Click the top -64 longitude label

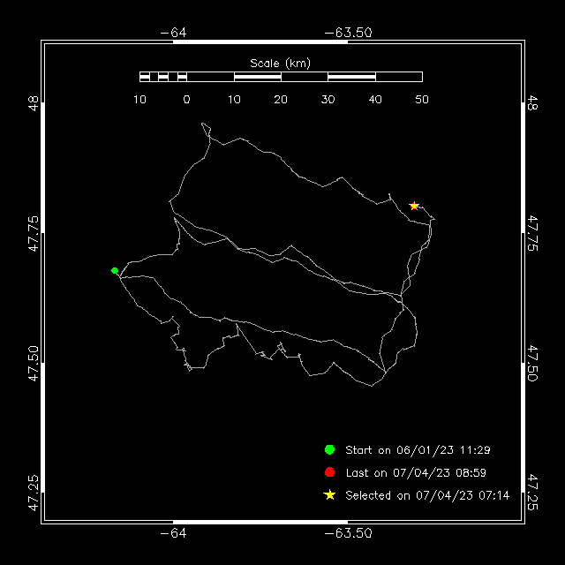173,33
